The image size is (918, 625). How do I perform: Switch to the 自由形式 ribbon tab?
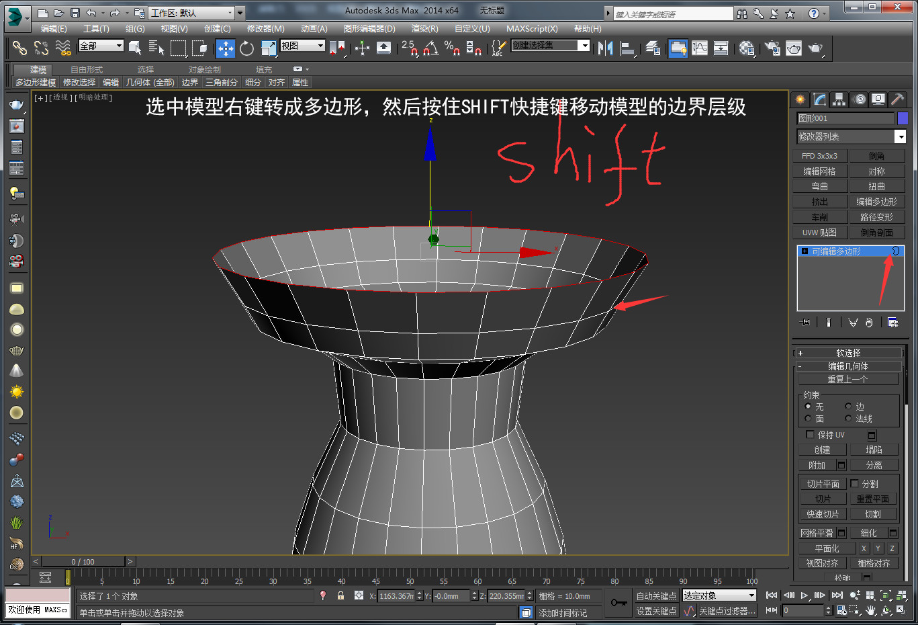point(87,70)
